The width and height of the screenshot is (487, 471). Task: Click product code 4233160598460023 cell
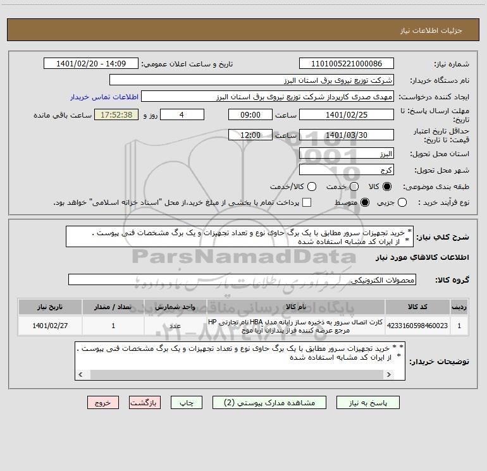click(x=417, y=326)
